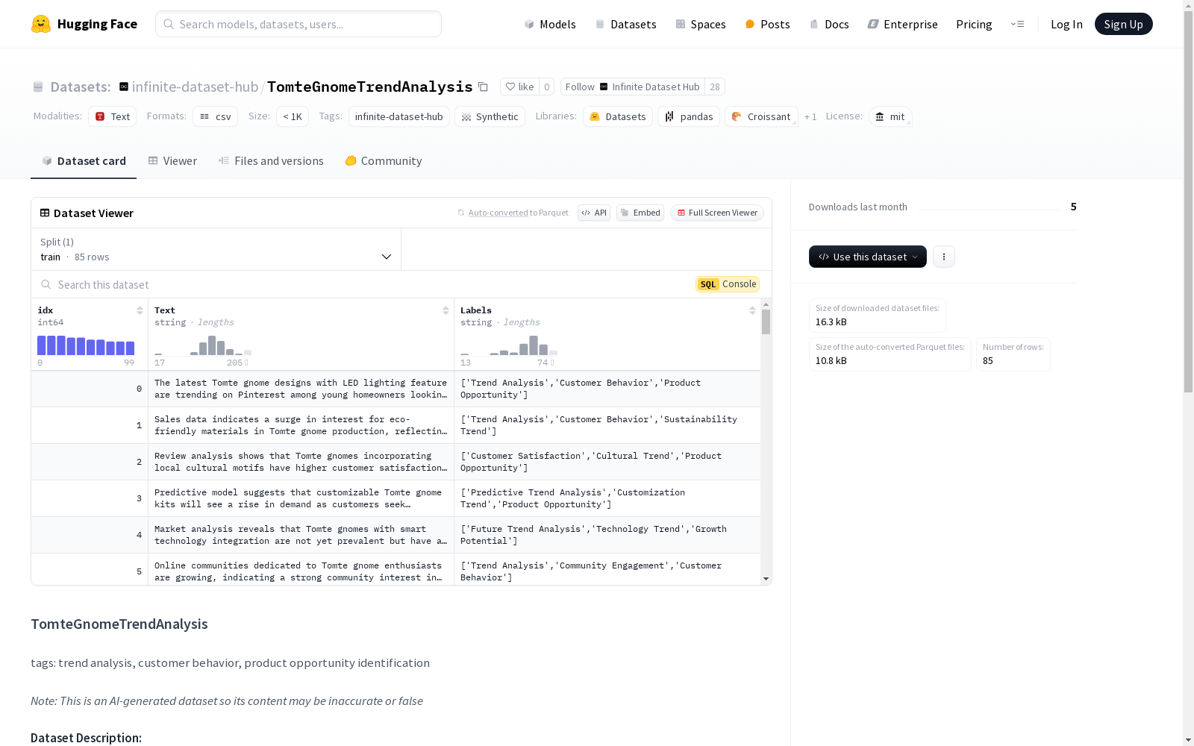This screenshot has height=746, width=1194.
Task: Open the Dataset card tab
Action: 84,161
